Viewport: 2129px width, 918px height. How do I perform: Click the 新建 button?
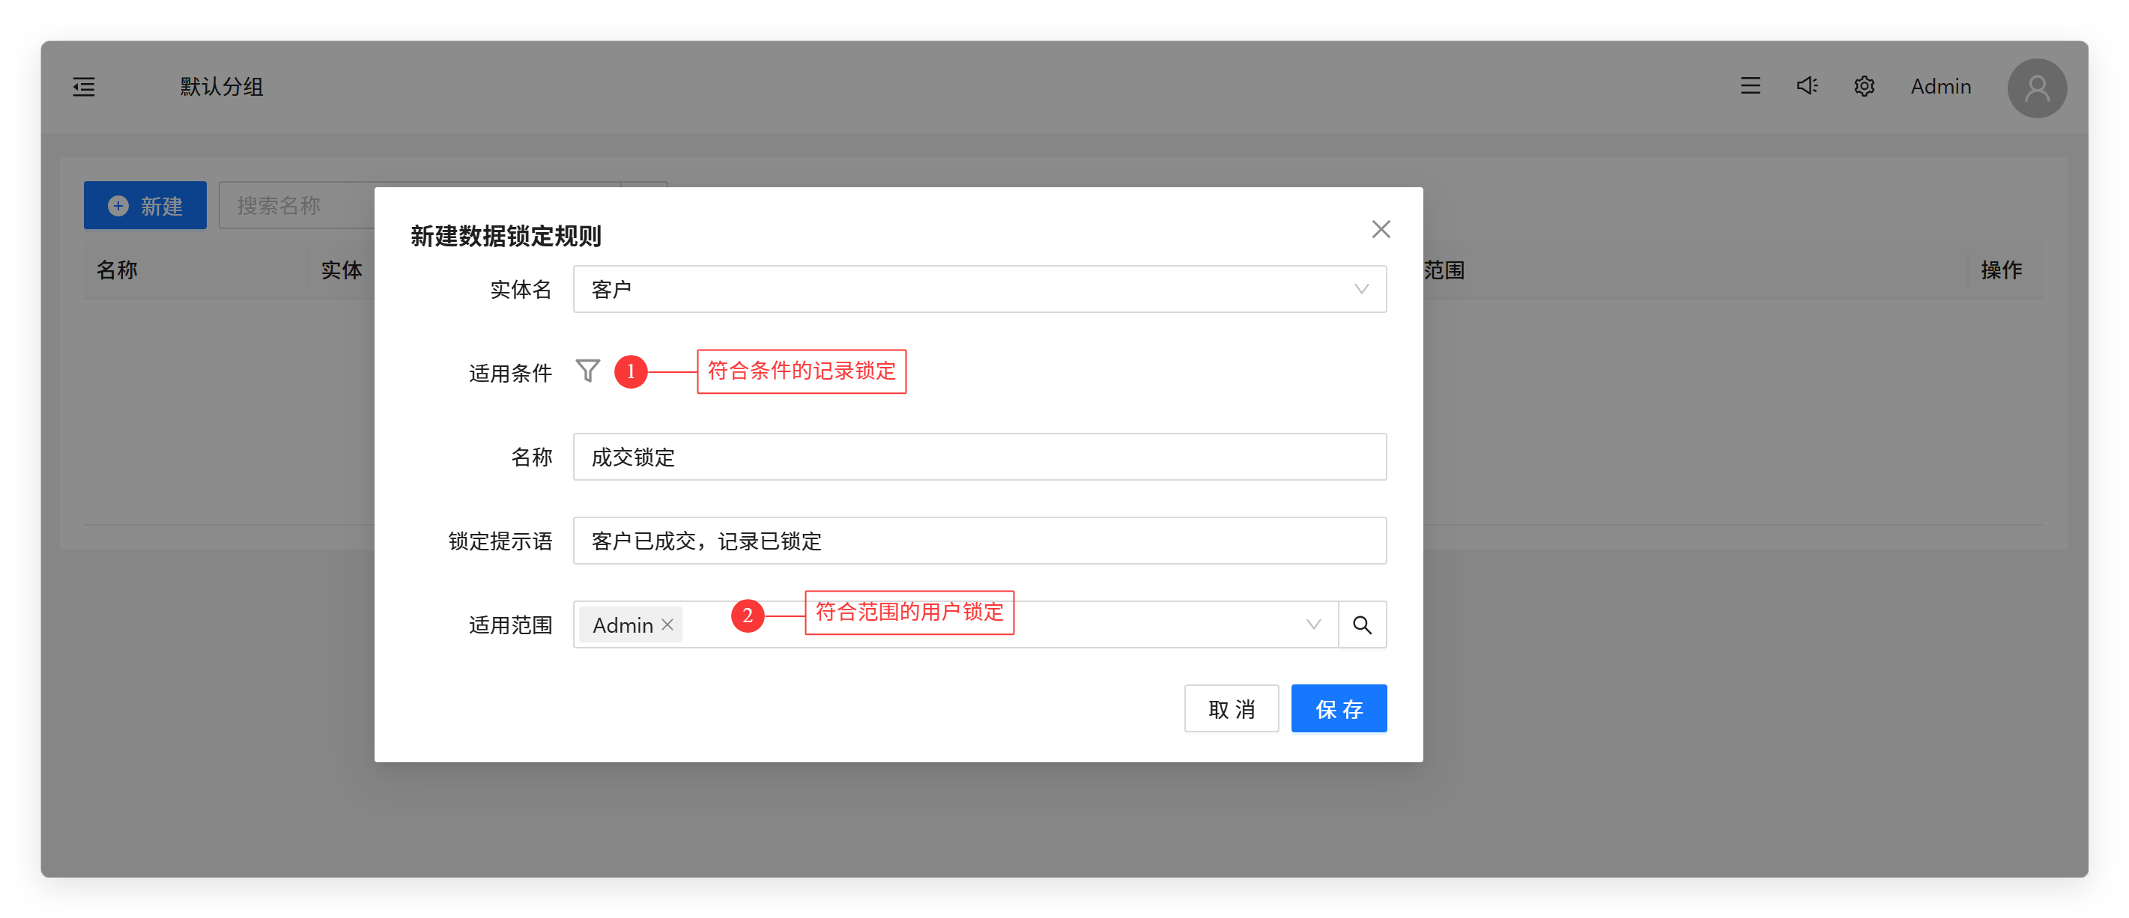point(145,205)
